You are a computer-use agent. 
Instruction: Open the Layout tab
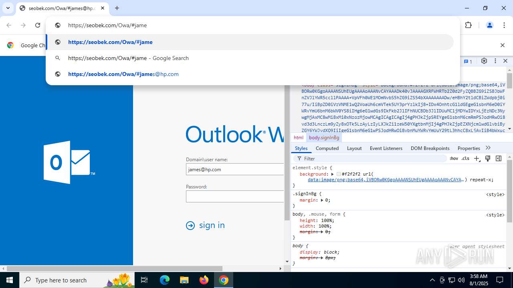354,148
